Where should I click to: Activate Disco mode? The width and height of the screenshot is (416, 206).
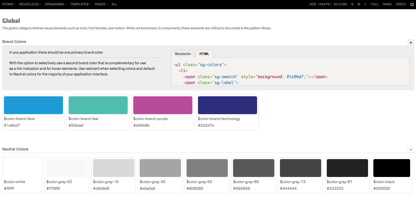pos(401,4)
